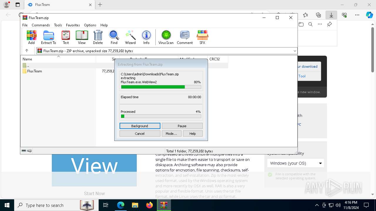Open Edge Settings and more menu
This screenshot has width=376, height=211.
point(357,15)
